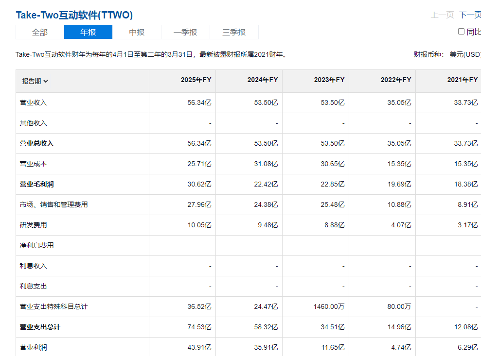Select the 其他收入 row label
The height and width of the screenshot is (356, 481).
pos(33,123)
